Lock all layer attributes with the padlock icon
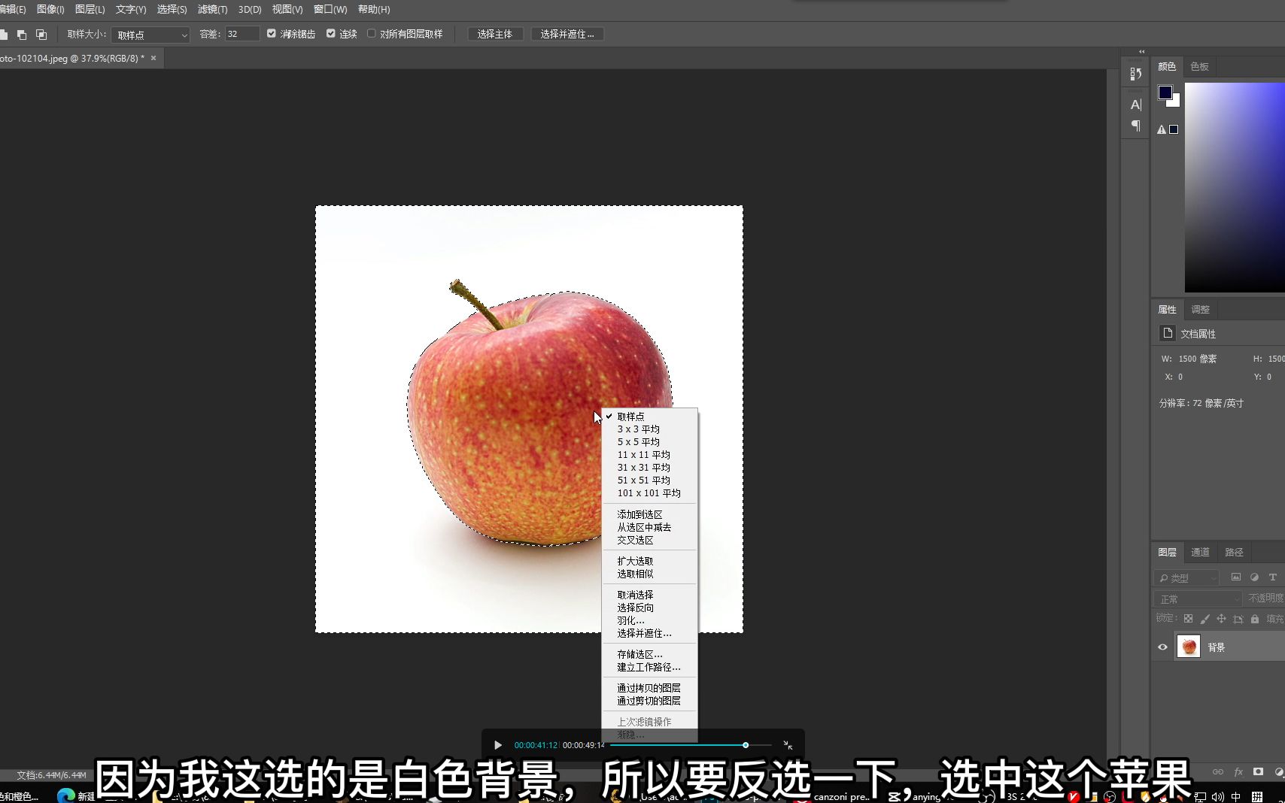 (1255, 619)
